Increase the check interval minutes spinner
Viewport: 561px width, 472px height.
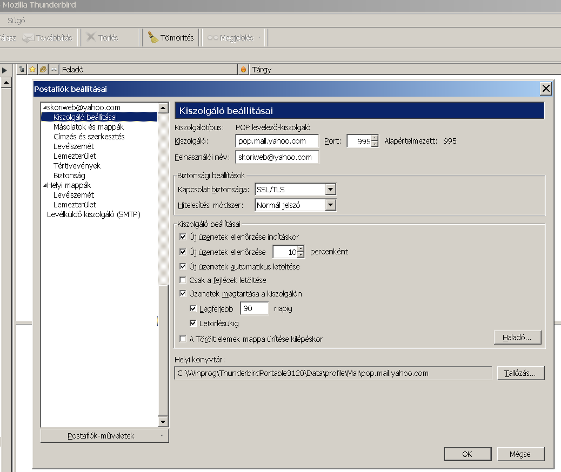[300, 249]
